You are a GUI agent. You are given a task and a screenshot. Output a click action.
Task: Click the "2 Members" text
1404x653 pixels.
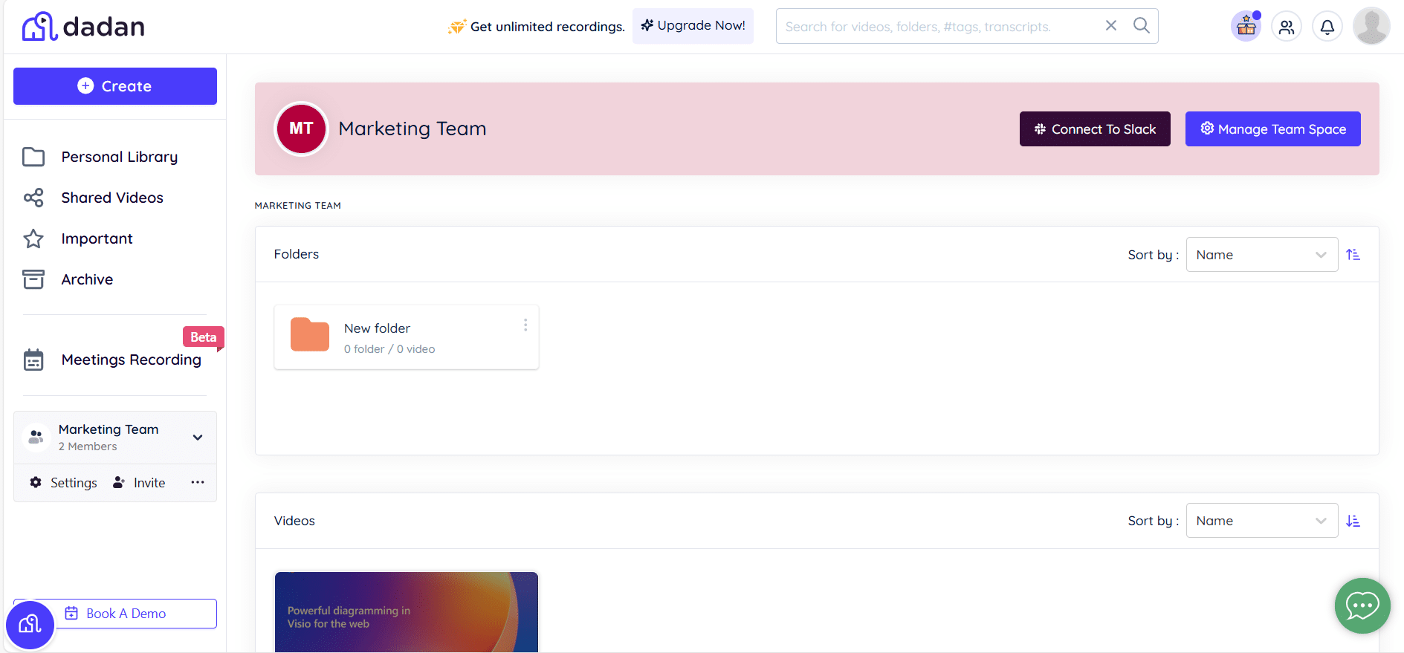point(88,446)
